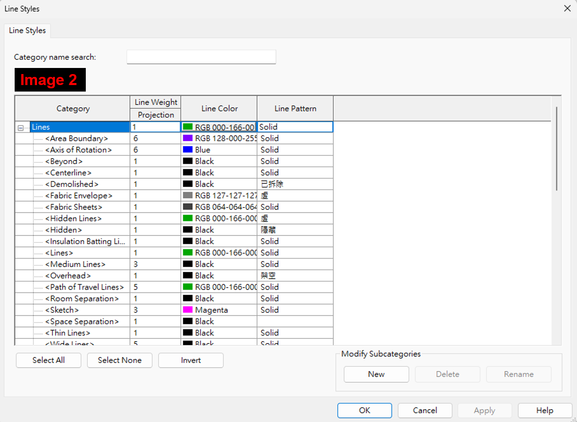Select the Medium Lines category row
This screenshot has width=577, height=422.
pos(74,264)
